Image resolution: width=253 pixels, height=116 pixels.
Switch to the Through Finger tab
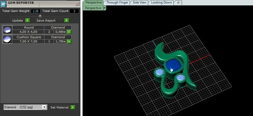pyautogui.click(x=117, y=2)
